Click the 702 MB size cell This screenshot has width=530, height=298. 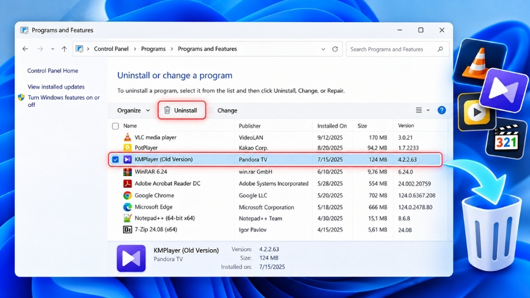click(x=378, y=196)
